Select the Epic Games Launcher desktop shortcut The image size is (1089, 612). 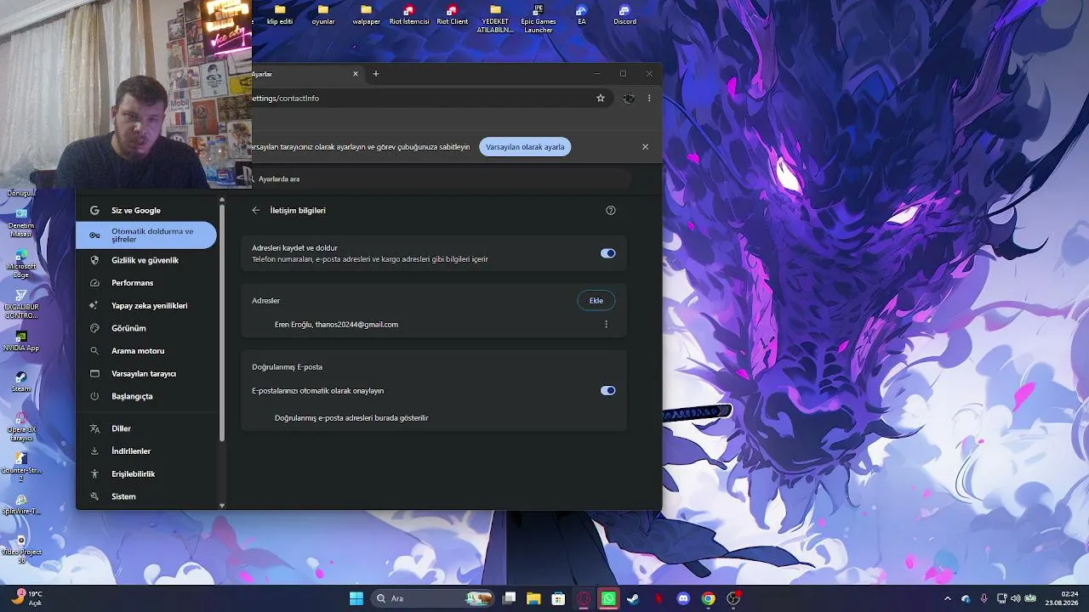(x=539, y=18)
